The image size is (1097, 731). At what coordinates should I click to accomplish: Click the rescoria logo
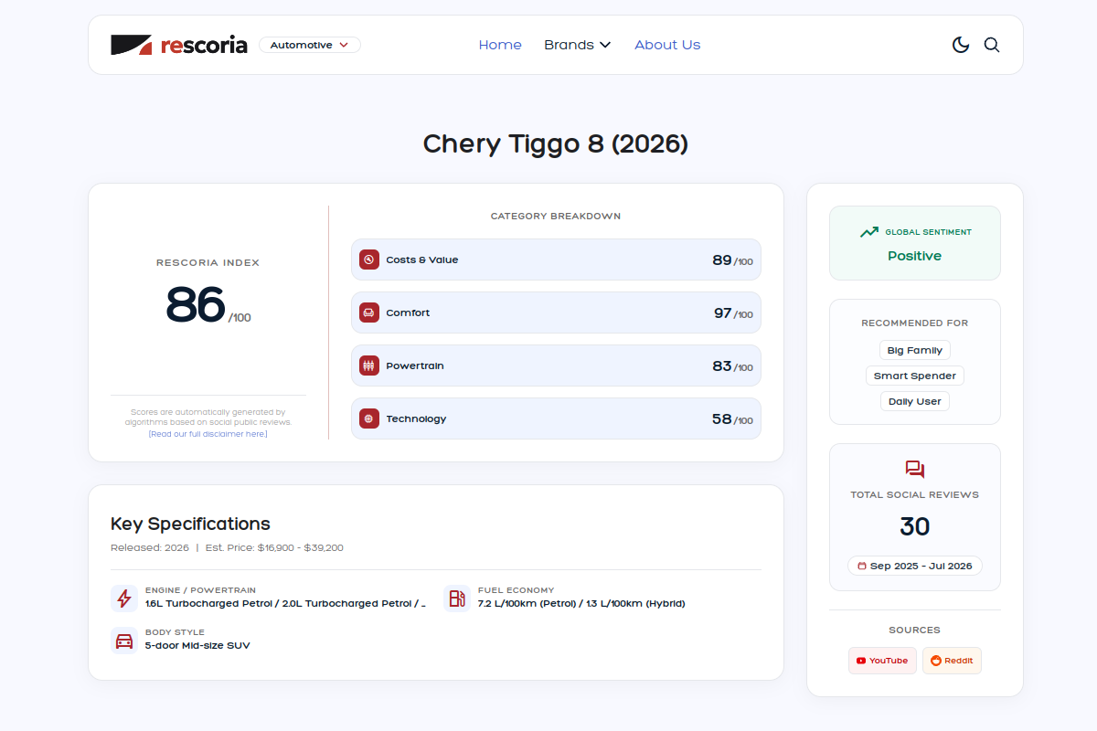[179, 45]
